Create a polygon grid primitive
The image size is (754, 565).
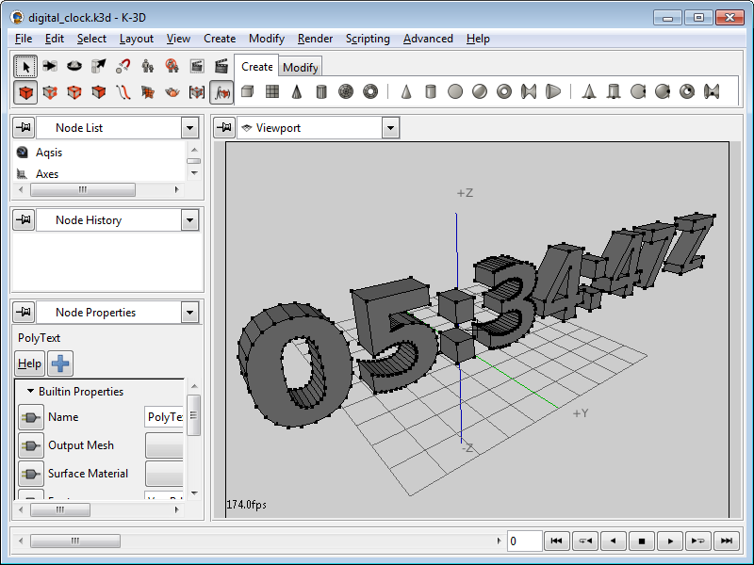(x=272, y=91)
